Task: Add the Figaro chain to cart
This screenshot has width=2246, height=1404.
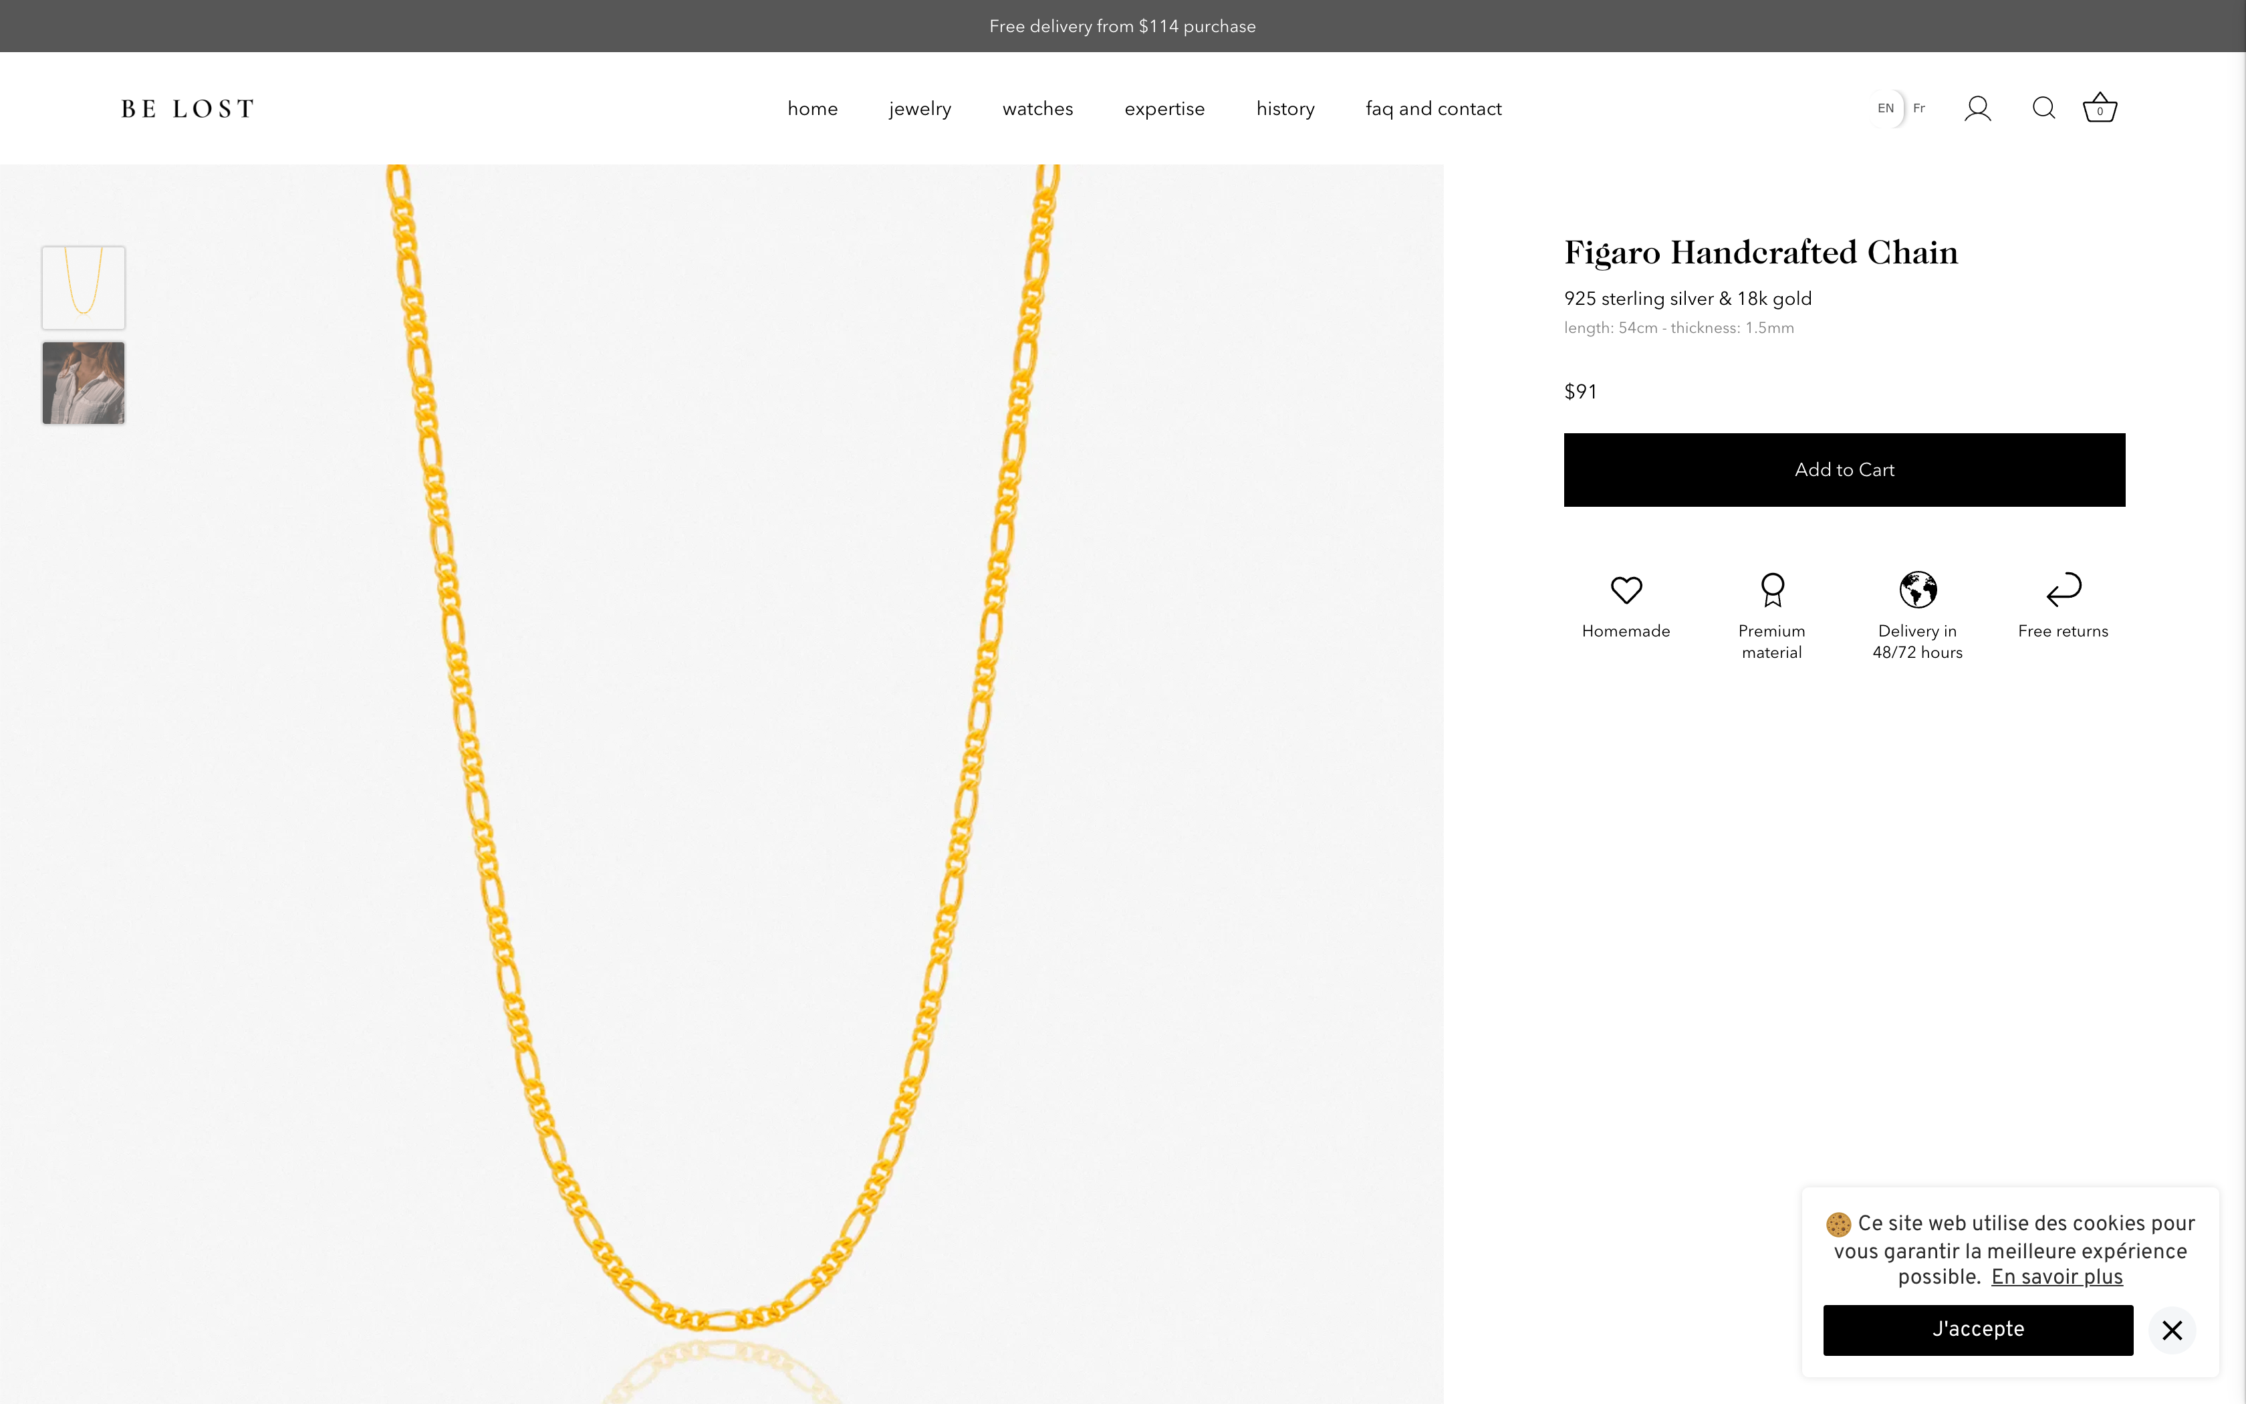Action: 1844,470
